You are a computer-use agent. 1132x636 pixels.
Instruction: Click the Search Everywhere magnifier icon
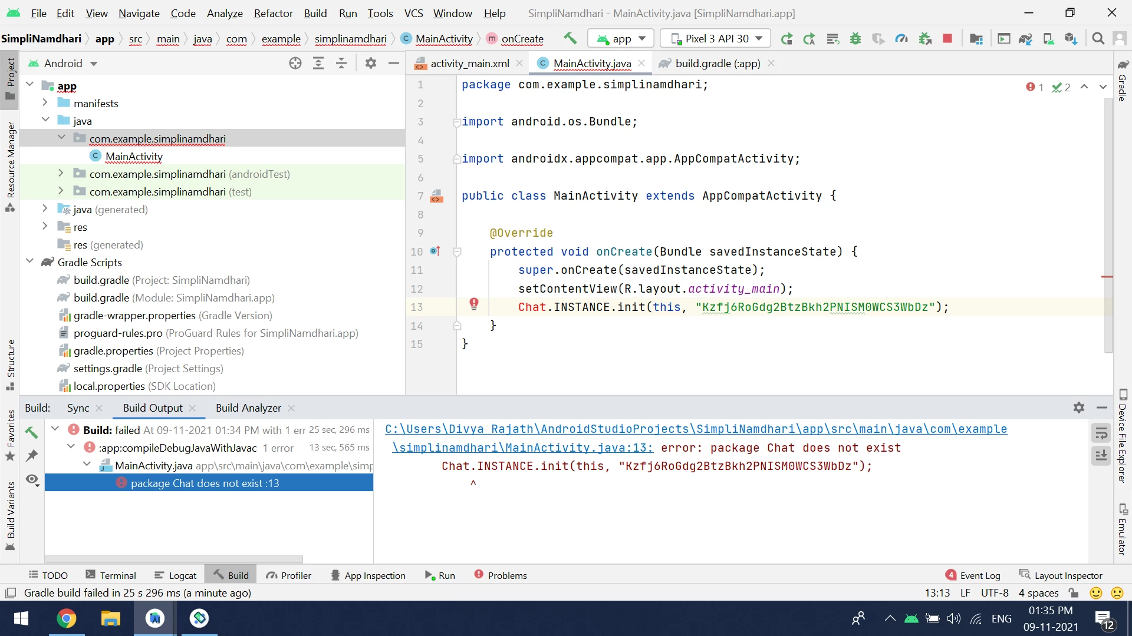[x=1098, y=39]
